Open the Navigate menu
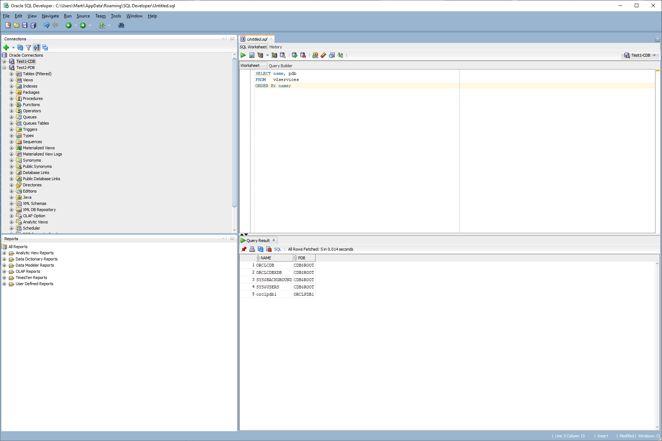This screenshot has height=441, width=662. (x=50, y=16)
